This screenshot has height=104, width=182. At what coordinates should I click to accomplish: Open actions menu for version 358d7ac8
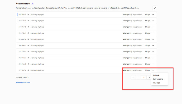[x=153, y=64]
